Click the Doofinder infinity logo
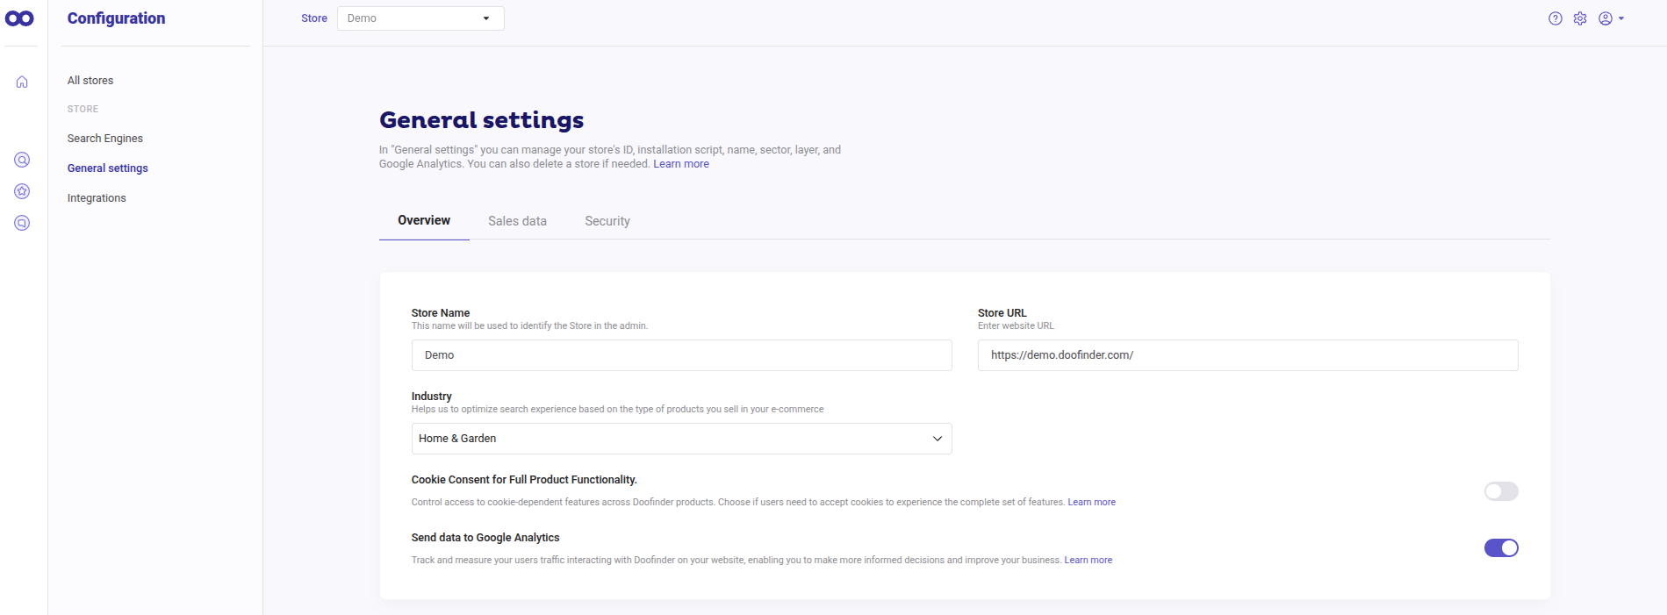1667x615 pixels. click(x=19, y=18)
